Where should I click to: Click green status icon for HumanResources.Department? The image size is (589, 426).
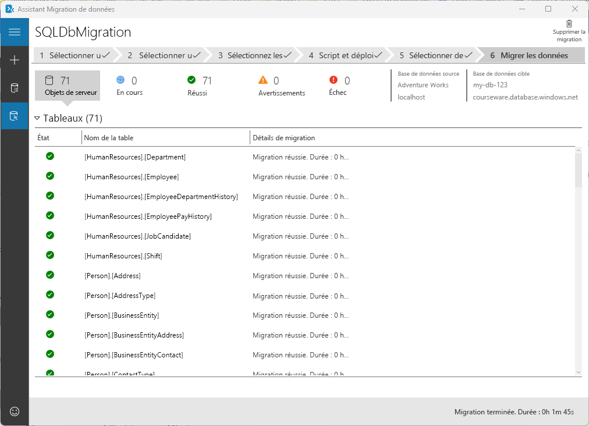pyautogui.click(x=50, y=157)
